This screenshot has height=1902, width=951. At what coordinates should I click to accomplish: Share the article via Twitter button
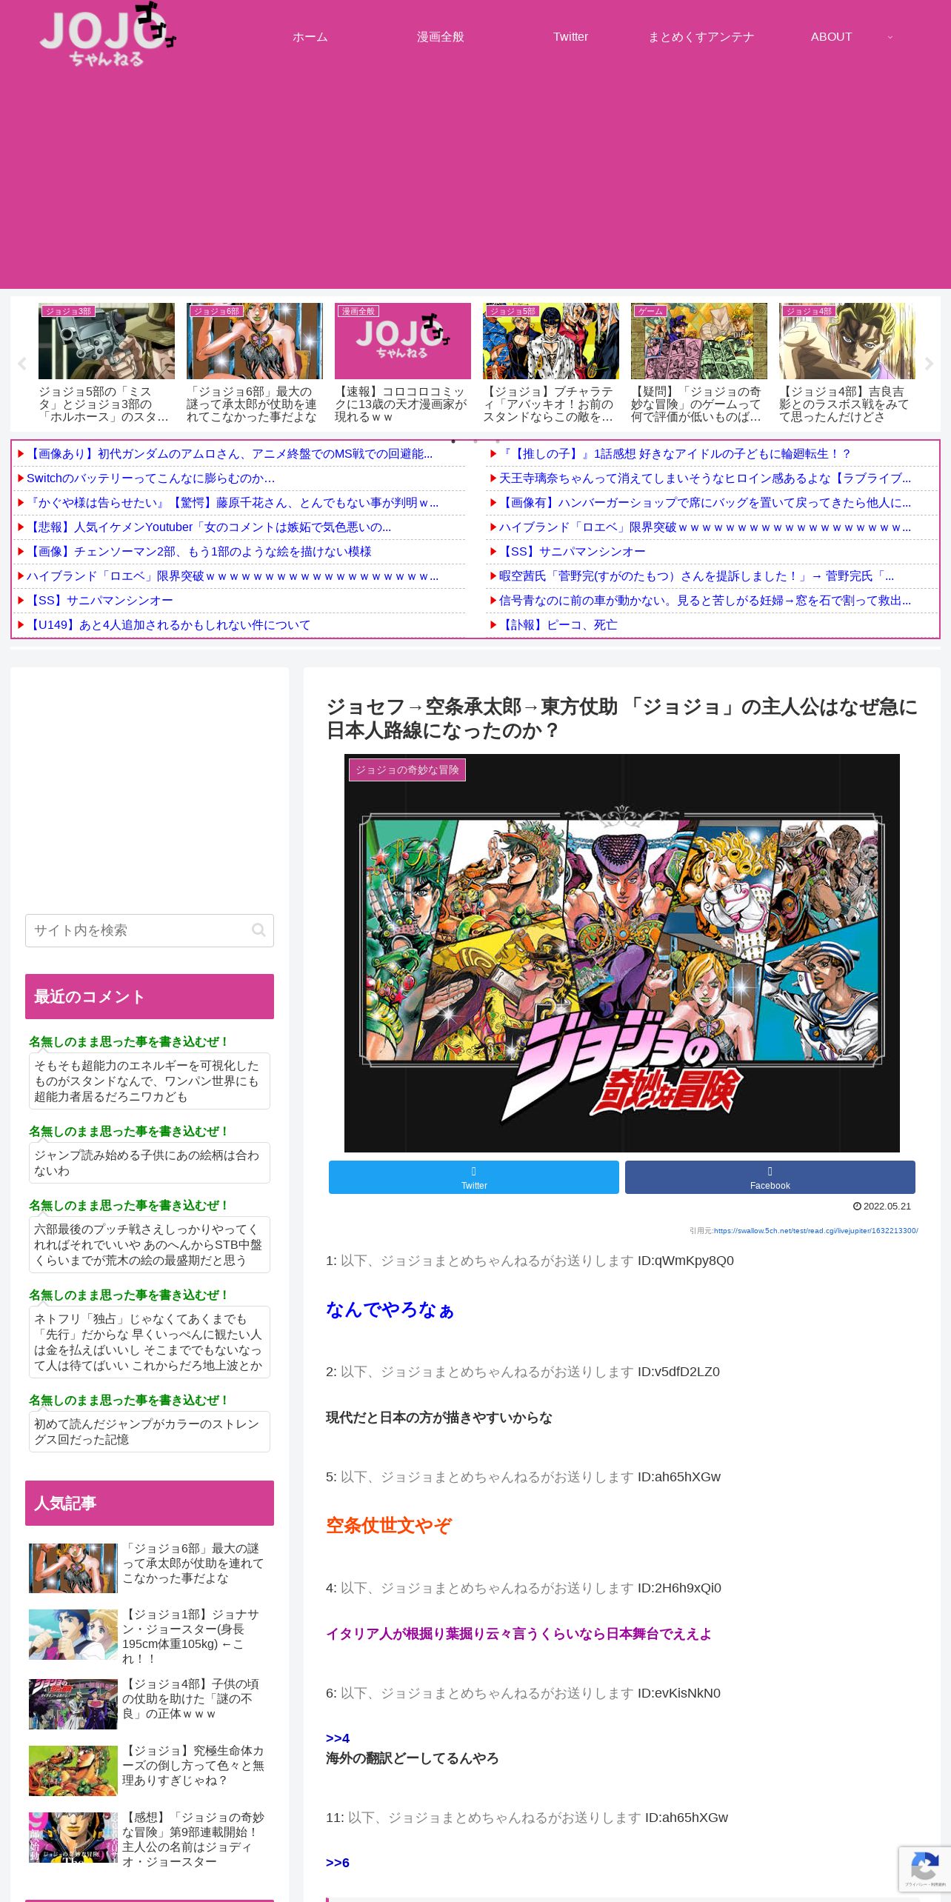474,1177
